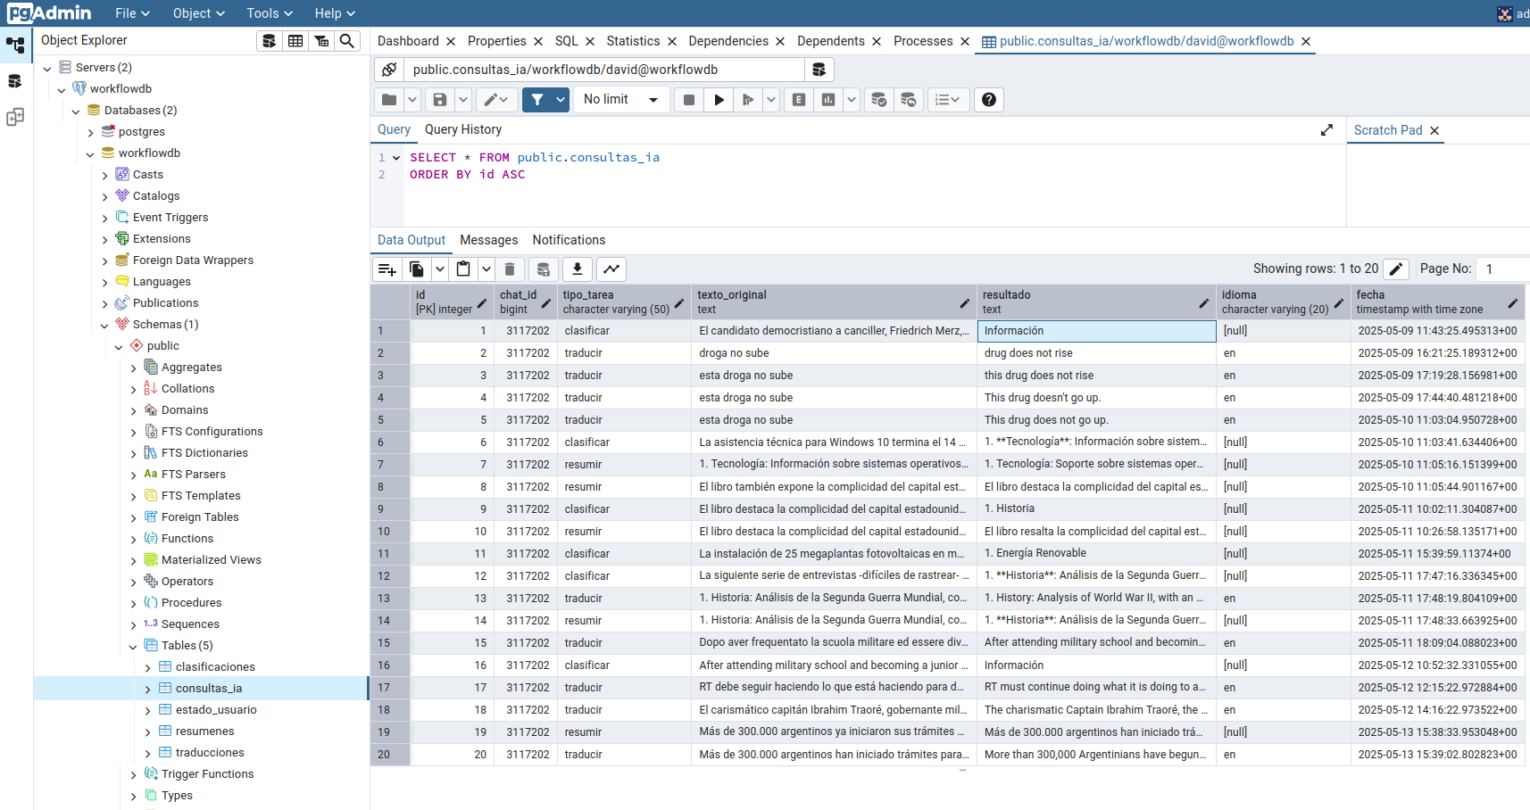Open file using the folder icon
Image resolution: width=1530 pixels, height=810 pixels.
389,100
